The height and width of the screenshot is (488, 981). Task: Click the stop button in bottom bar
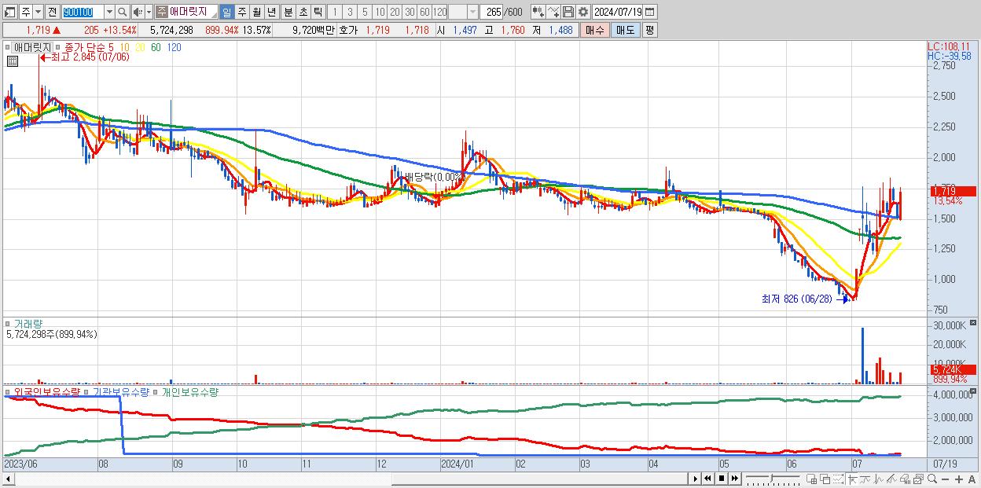(x=722, y=478)
